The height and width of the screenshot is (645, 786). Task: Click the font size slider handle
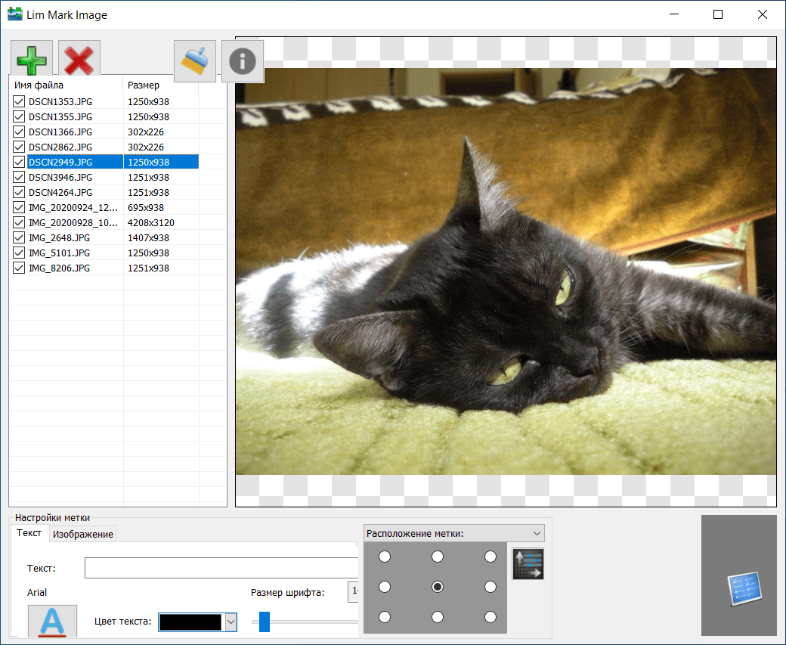pyautogui.click(x=265, y=622)
